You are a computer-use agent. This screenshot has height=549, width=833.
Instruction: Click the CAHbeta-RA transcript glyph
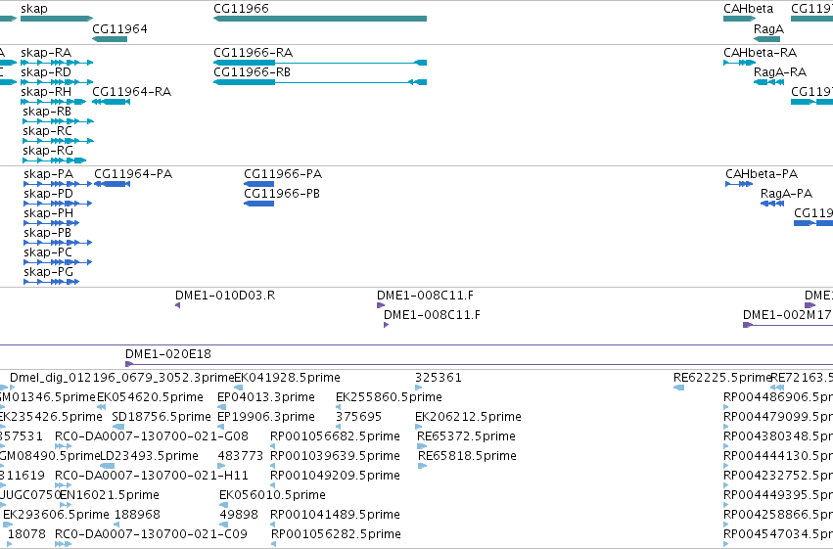coord(739,63)
